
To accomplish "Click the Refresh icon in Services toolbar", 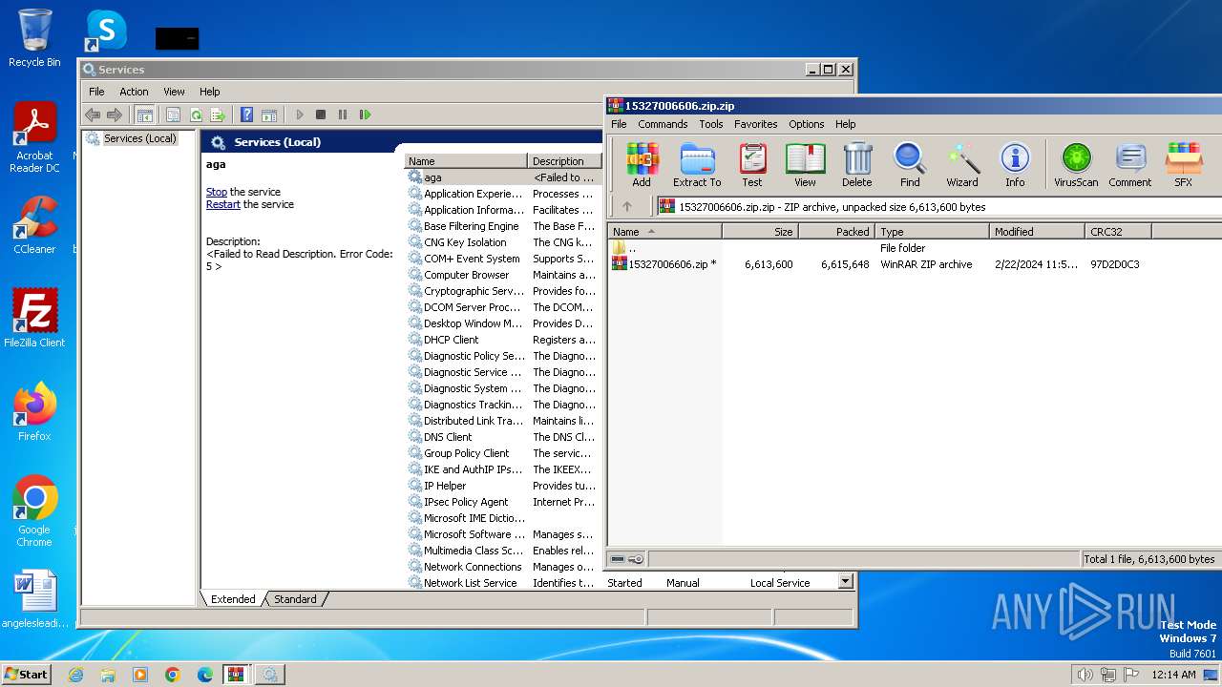I will [x=196, y=114].
